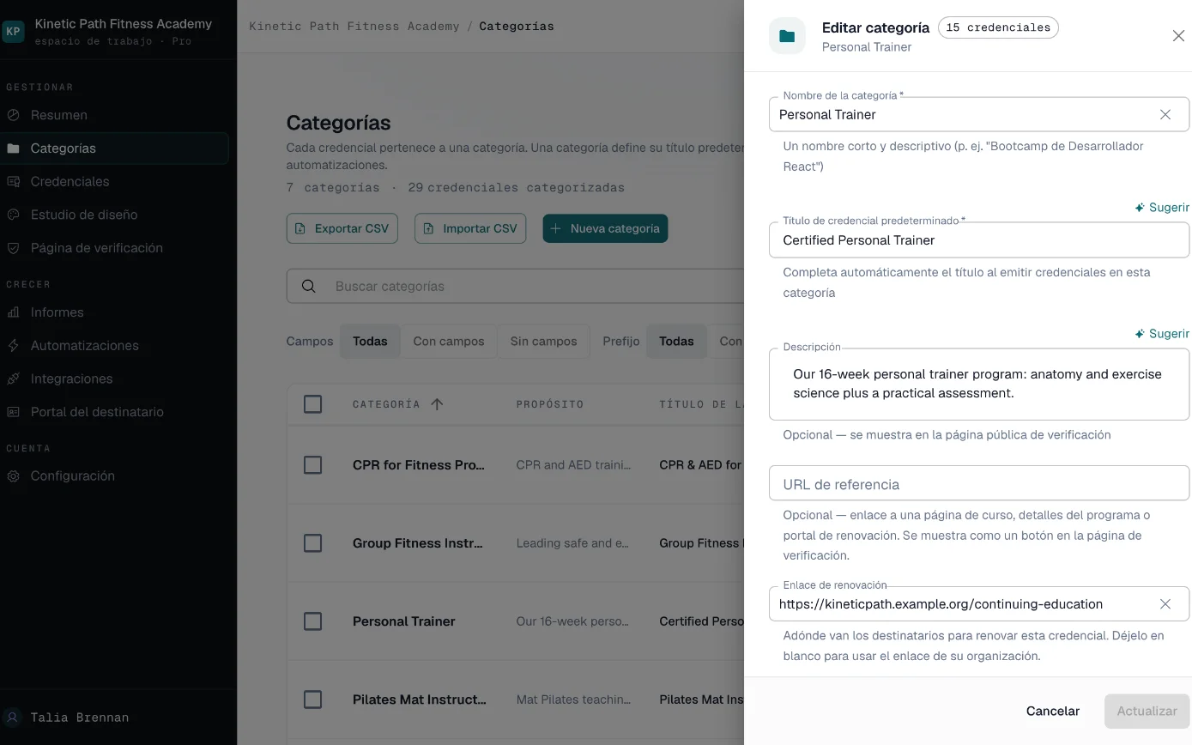Check the CPR for Fitness Pro row
The image size is (1192, 745).
[312, 465]
